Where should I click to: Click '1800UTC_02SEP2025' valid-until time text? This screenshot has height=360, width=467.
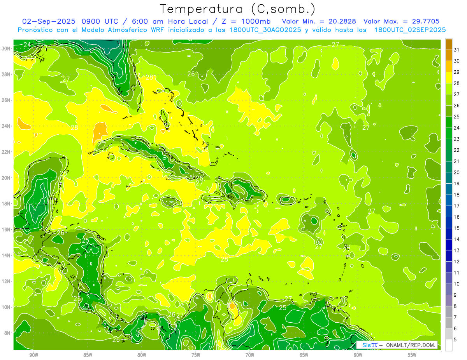410,30
